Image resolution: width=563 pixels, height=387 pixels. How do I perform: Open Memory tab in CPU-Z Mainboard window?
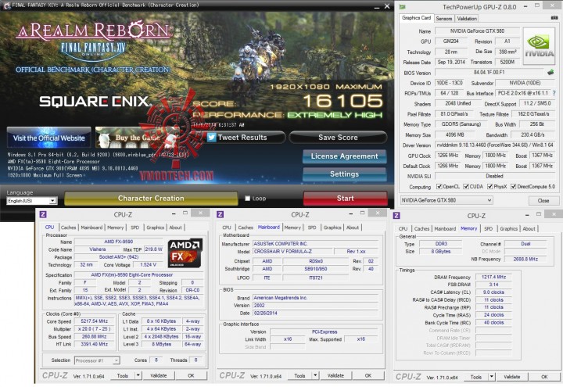pos(292,228)
